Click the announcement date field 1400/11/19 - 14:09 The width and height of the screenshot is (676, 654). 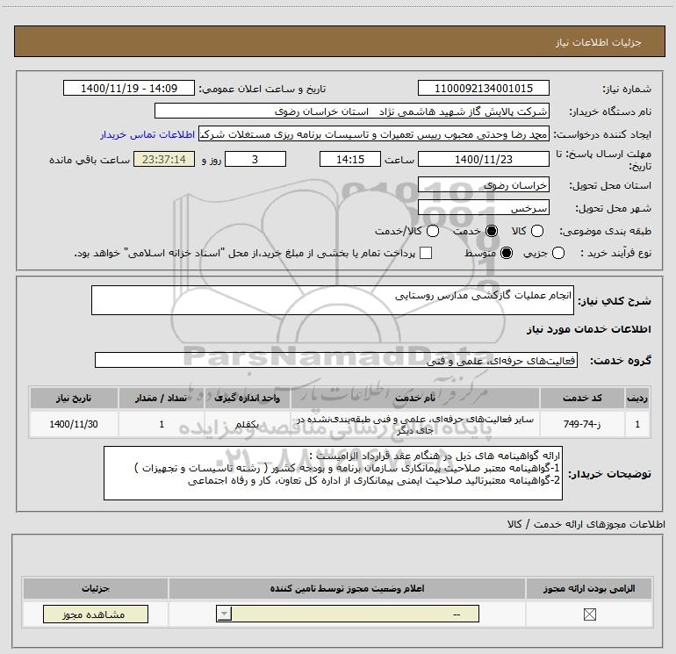pos(129,88)
